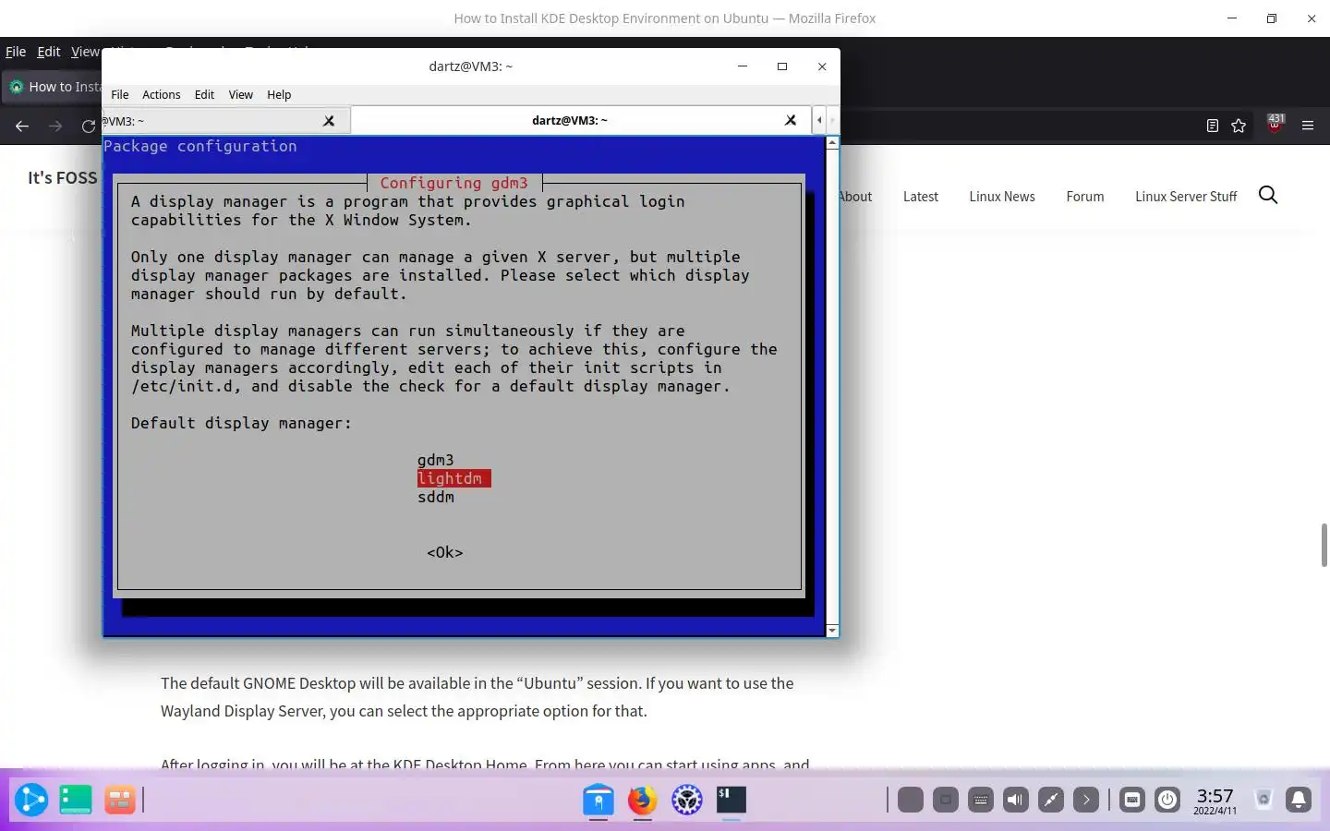This screenshot has width=1330, height=831.
Task: Click the blank grey tray icon left of the screen icon
Action: [911, 800]
